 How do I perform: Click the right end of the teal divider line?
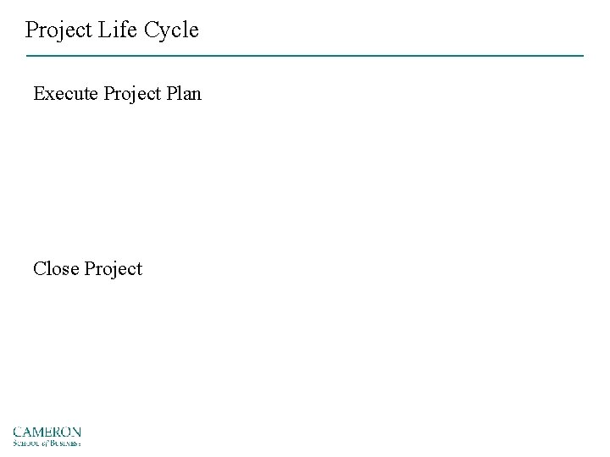[579, 56]
